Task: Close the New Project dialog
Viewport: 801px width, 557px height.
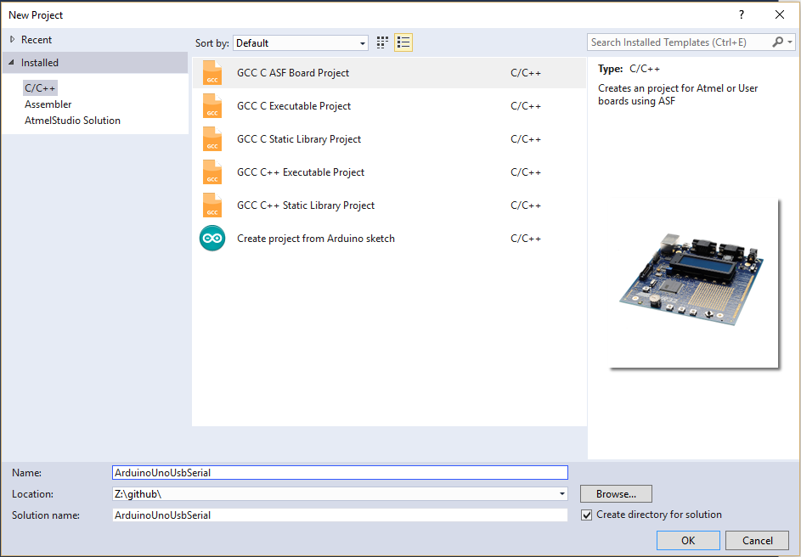Action: (x=780, y=14)
